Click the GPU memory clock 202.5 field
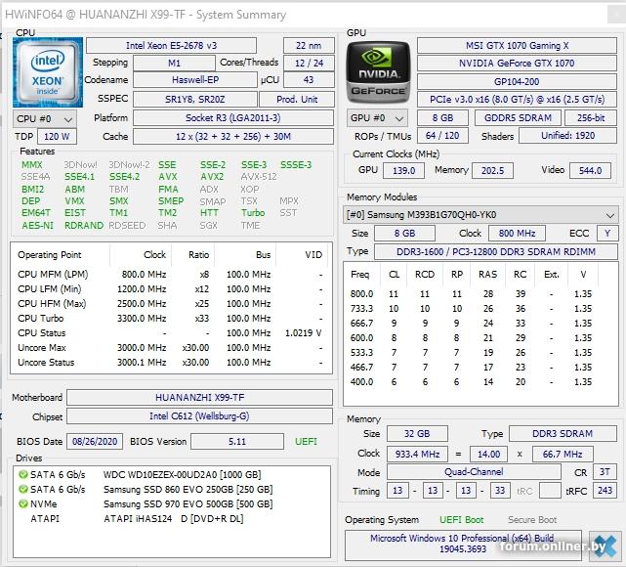This screenshot has width=626, height=567. tap(492, 171)
